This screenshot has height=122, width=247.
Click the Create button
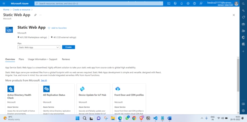[x=68, y=47]
